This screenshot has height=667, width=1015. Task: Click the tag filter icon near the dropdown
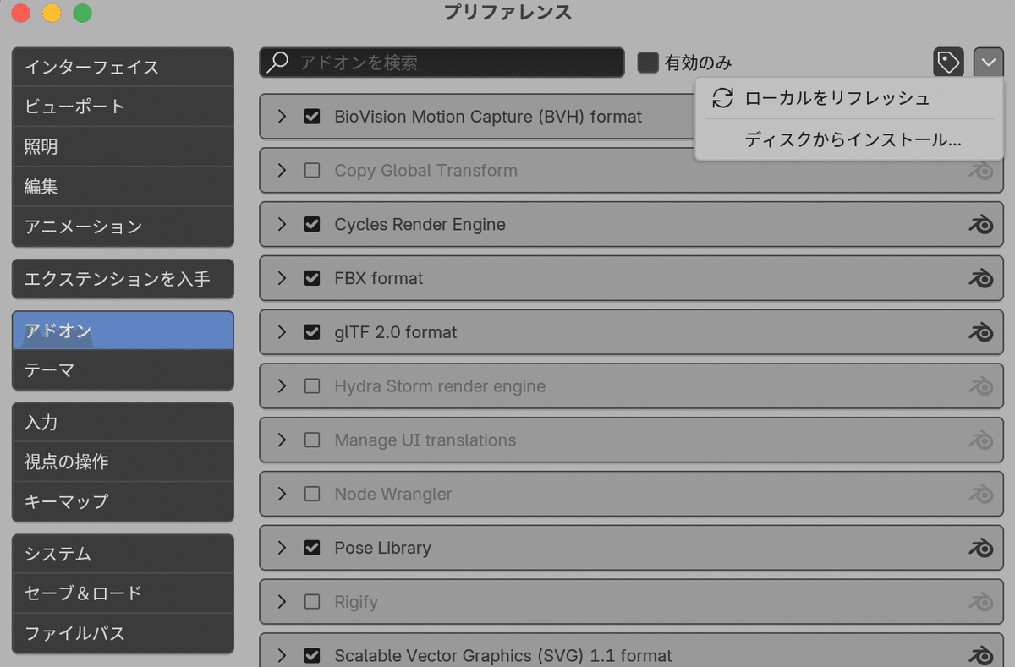(948, 62)
